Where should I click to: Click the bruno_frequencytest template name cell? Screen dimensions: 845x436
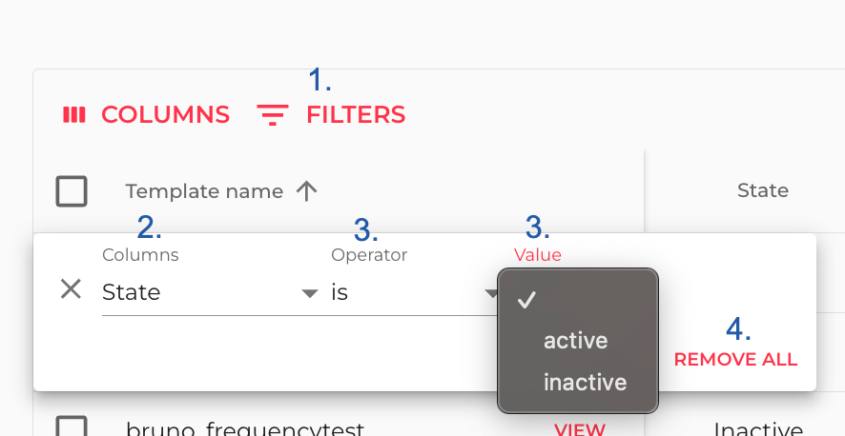(x=245, y=428)
